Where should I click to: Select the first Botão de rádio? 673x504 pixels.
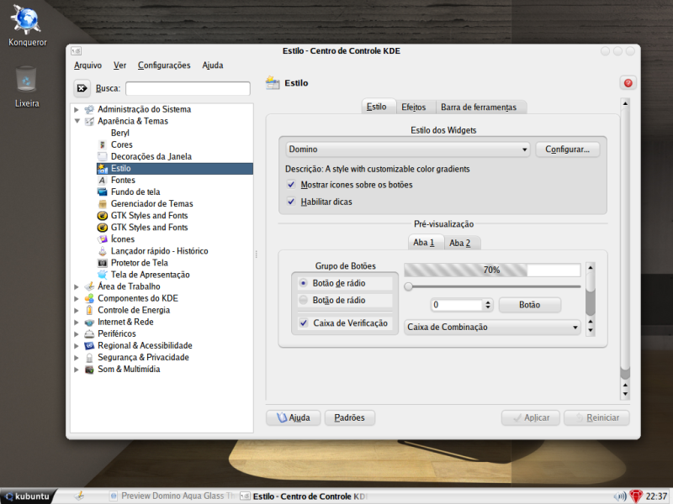[x=304, y=283]
